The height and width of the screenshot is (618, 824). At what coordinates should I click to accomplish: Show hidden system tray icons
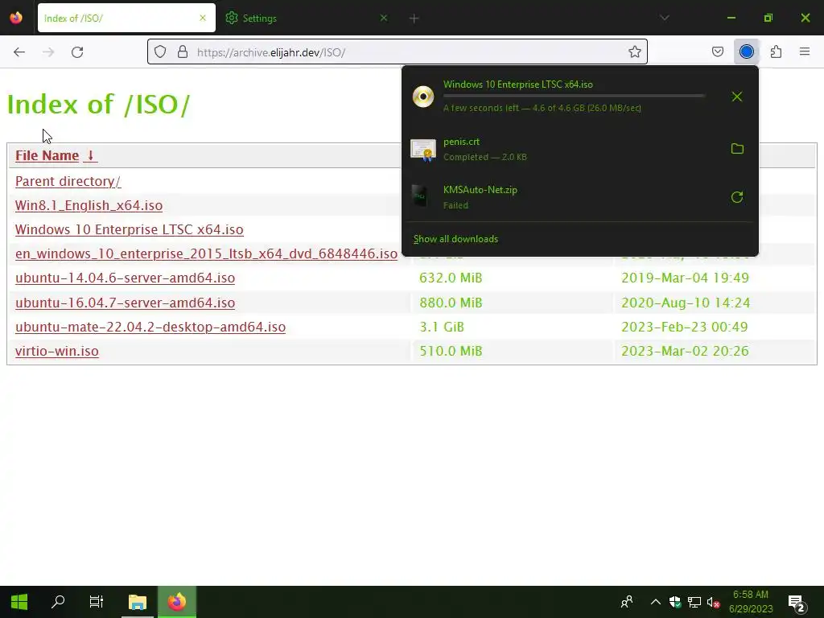(655, 602)
